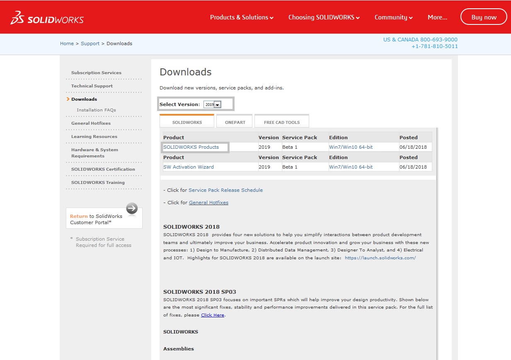Select Hardware & System Requirements sidebar item
511x360 pixels.
click(94, 153)
